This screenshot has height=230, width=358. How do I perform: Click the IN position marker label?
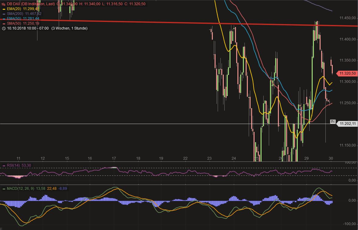(x=332, y=121)
